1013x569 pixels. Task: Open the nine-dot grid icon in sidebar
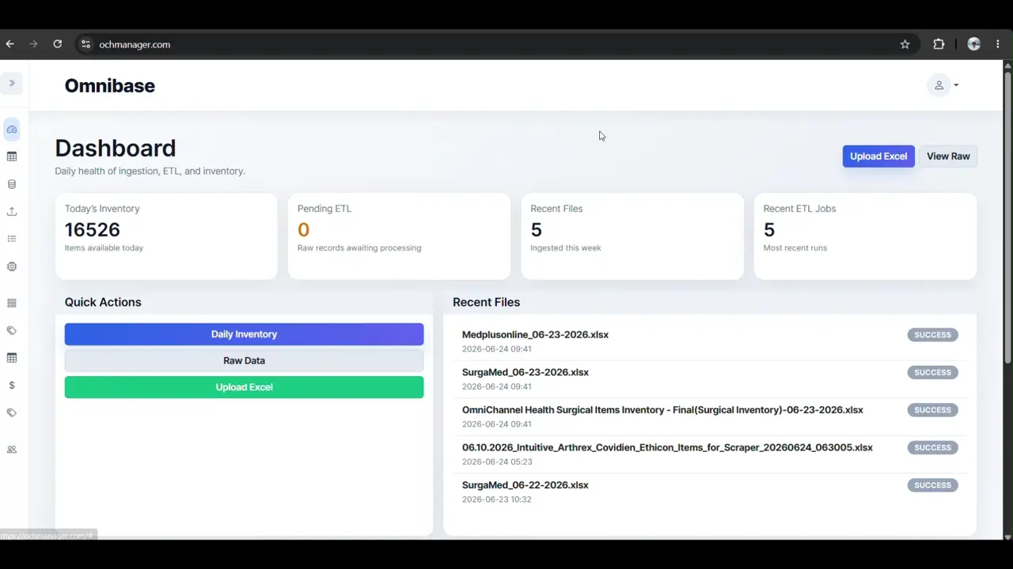point(12,303)
